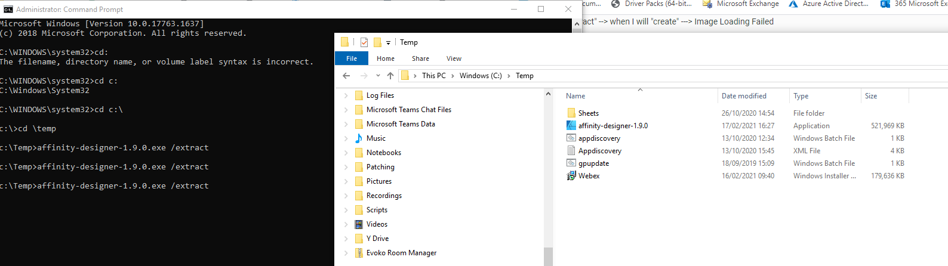Select Pictures folder in navigation pane

pyautogui.click(x=379, y=181)
